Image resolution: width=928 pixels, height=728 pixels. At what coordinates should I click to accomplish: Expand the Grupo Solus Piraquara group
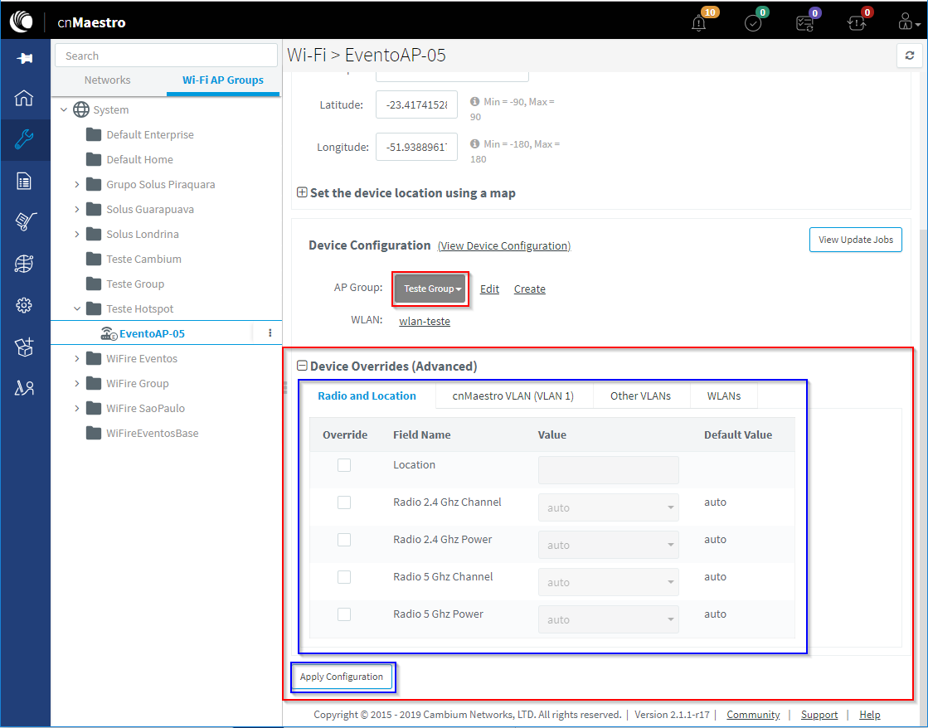coord(77,185)
